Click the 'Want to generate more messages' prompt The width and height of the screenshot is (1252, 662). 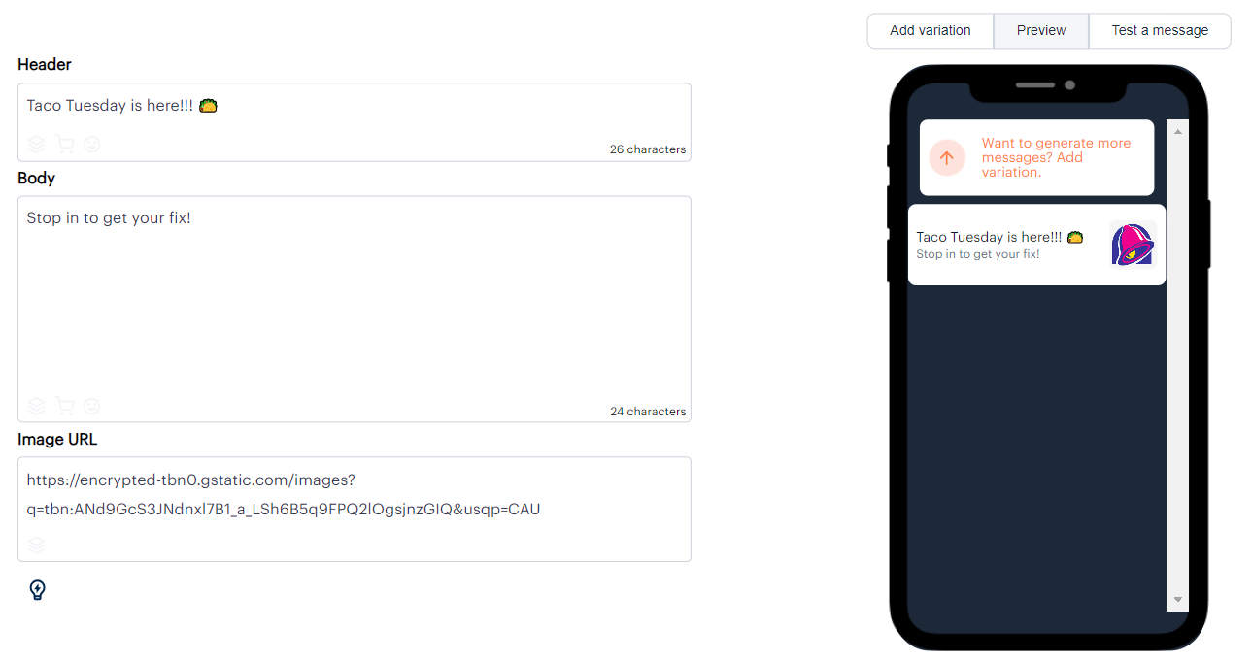coord(1036,157)
